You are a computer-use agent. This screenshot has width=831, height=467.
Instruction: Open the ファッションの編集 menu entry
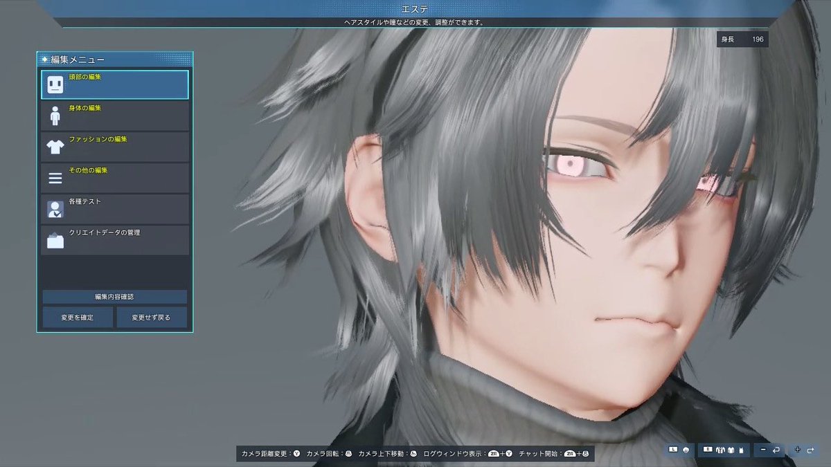click(115, 147)
